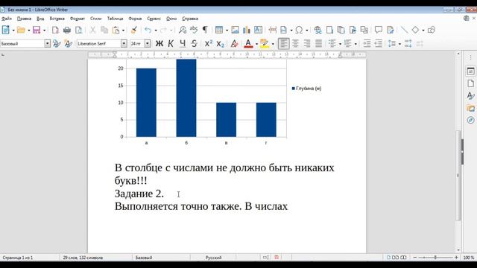Clear direct formatting
This screenshot has width=477, height=268.
point(234,44)
